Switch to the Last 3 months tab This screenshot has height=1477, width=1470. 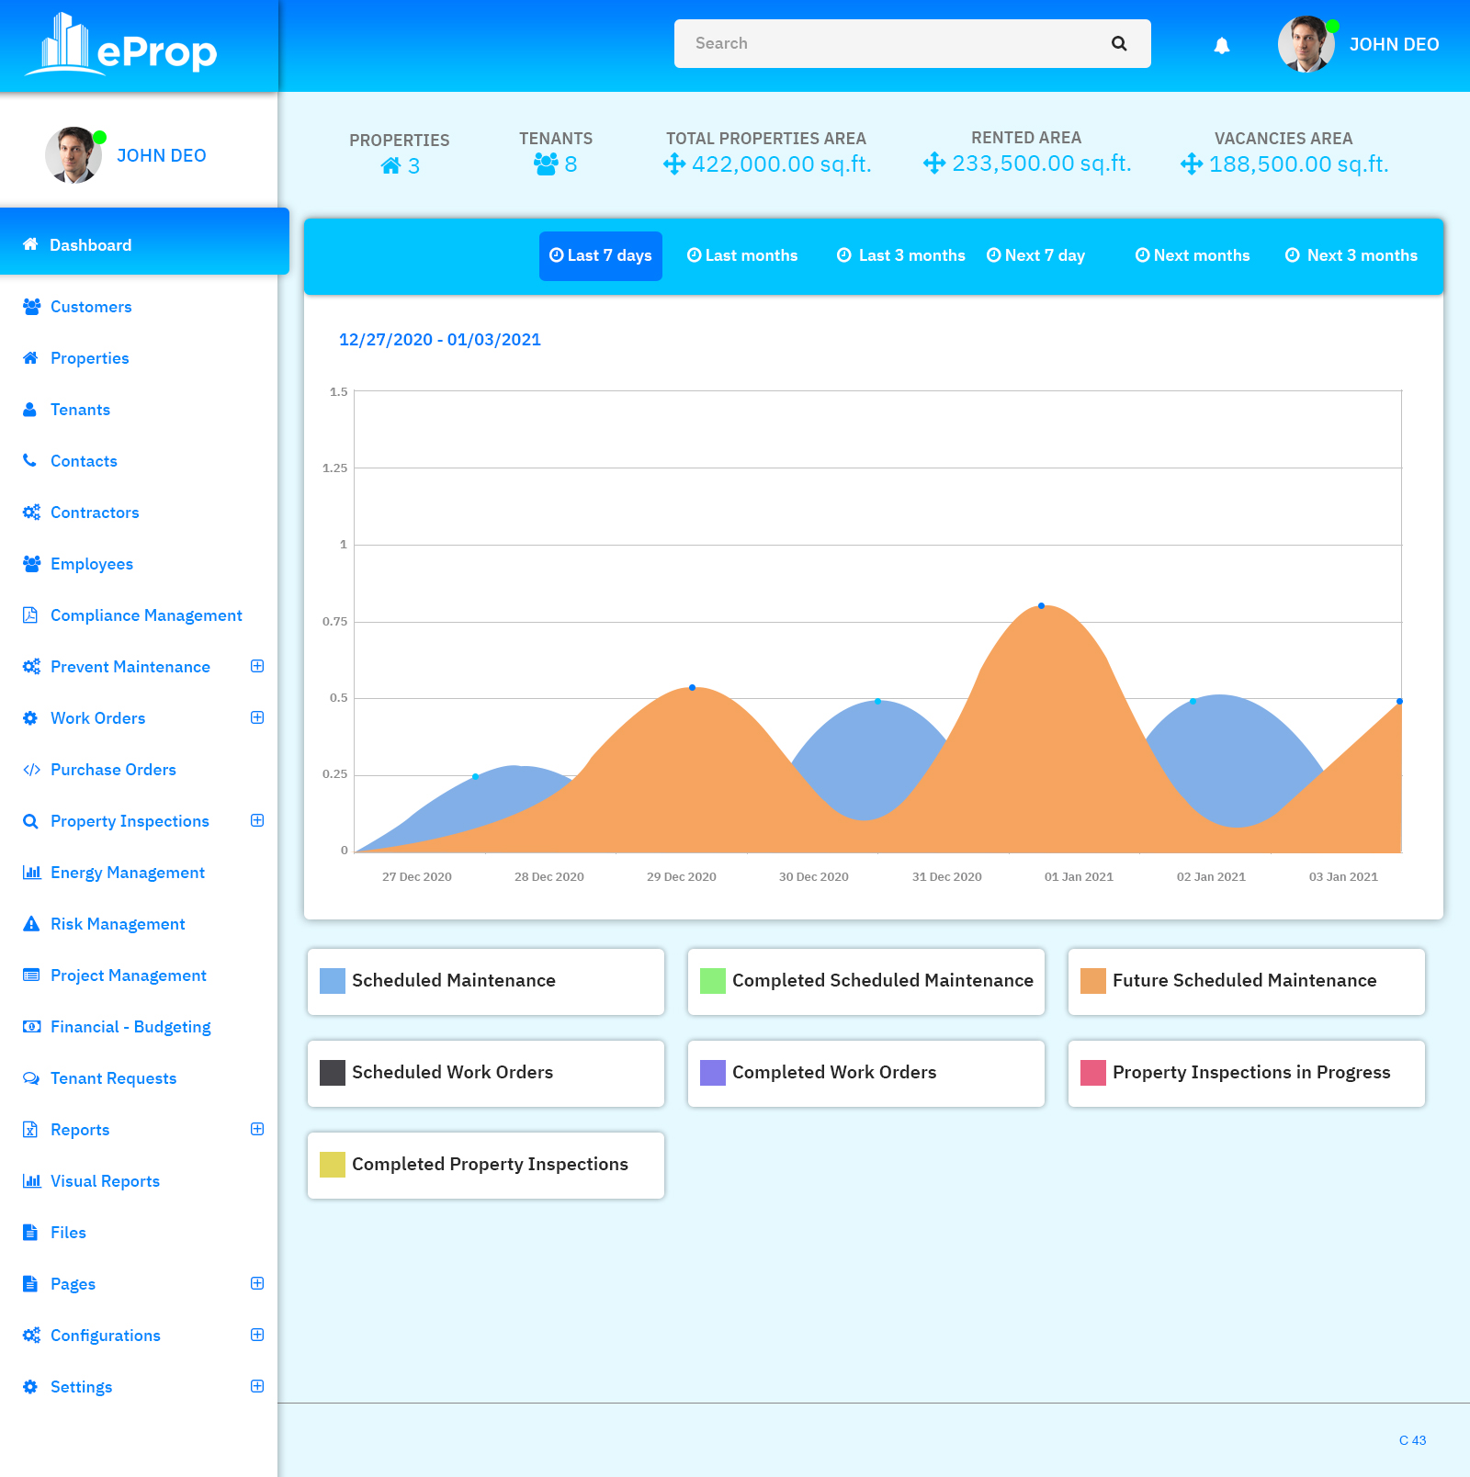[x=900, y=255]
